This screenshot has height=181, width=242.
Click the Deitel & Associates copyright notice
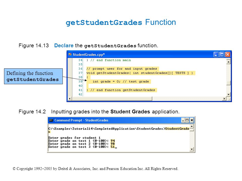[95, 169]
